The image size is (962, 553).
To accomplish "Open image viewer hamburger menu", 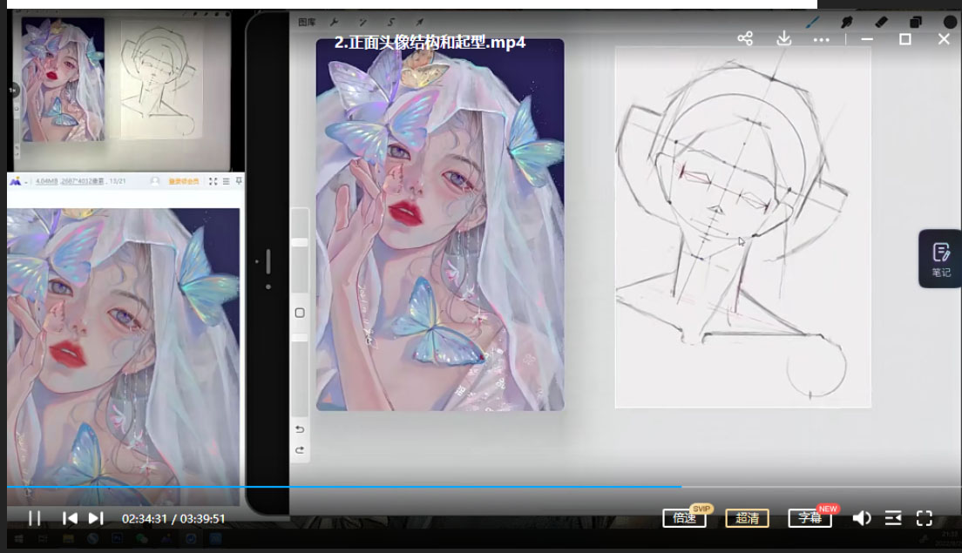I will click(x=226, y=181).
